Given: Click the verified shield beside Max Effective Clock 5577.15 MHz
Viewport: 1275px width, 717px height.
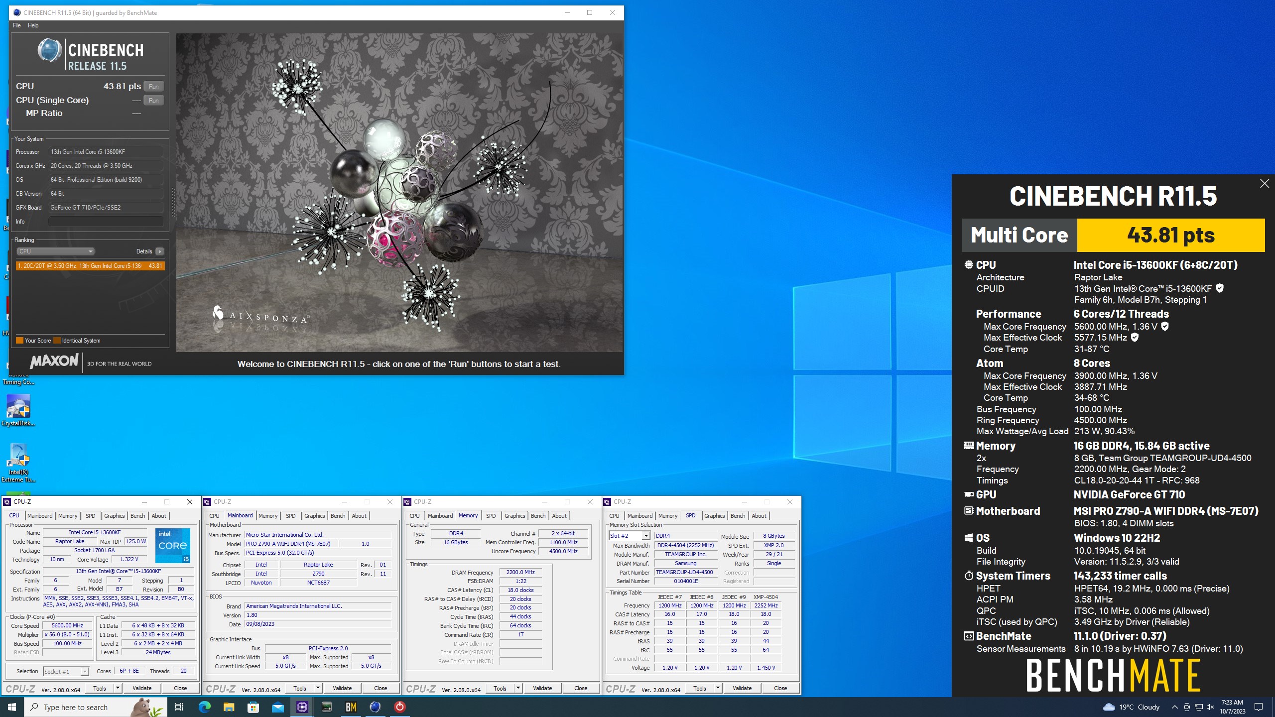Looking at the screenshot, I should click(x=1135, y=337).
